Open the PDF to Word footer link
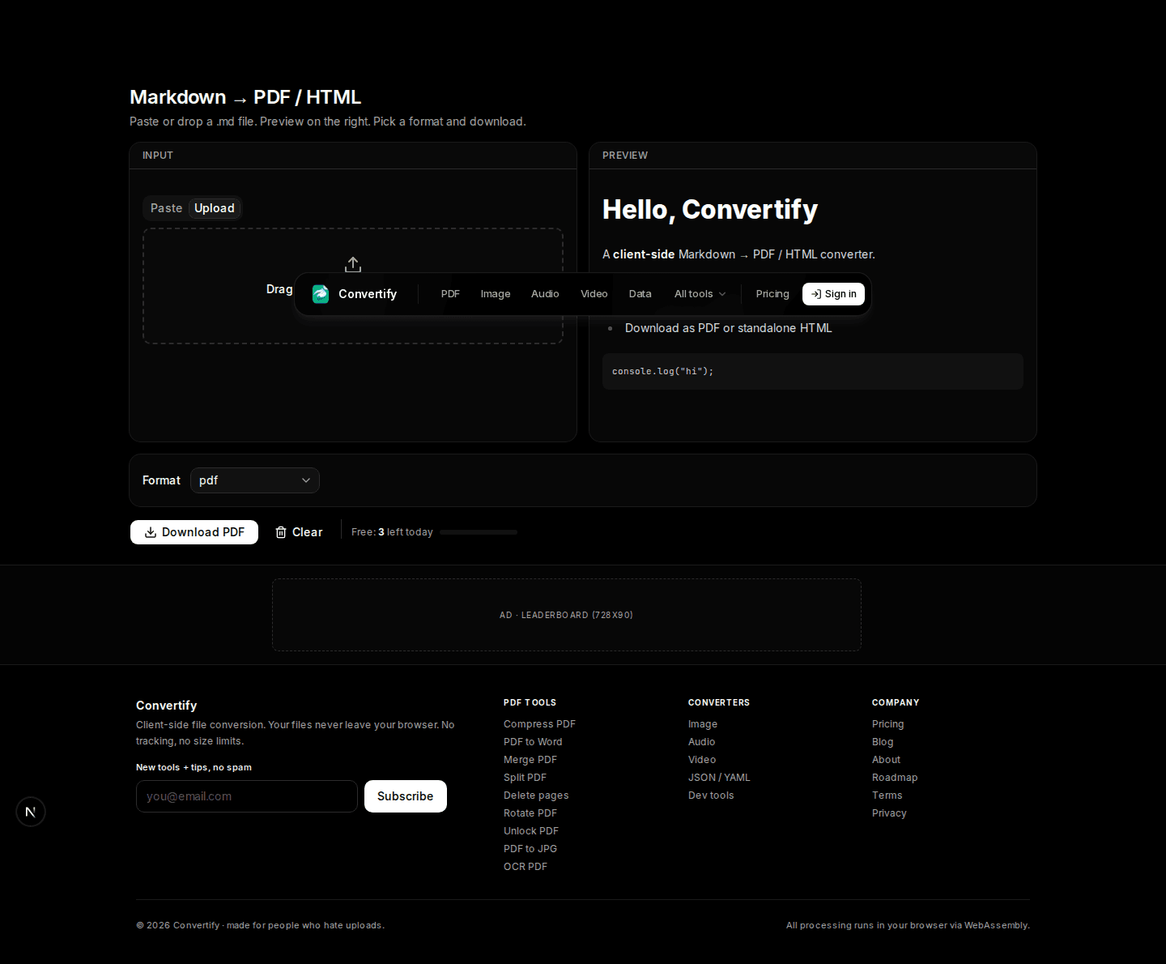The height and width of the screenshot is (964, 1166). (533, 742)
